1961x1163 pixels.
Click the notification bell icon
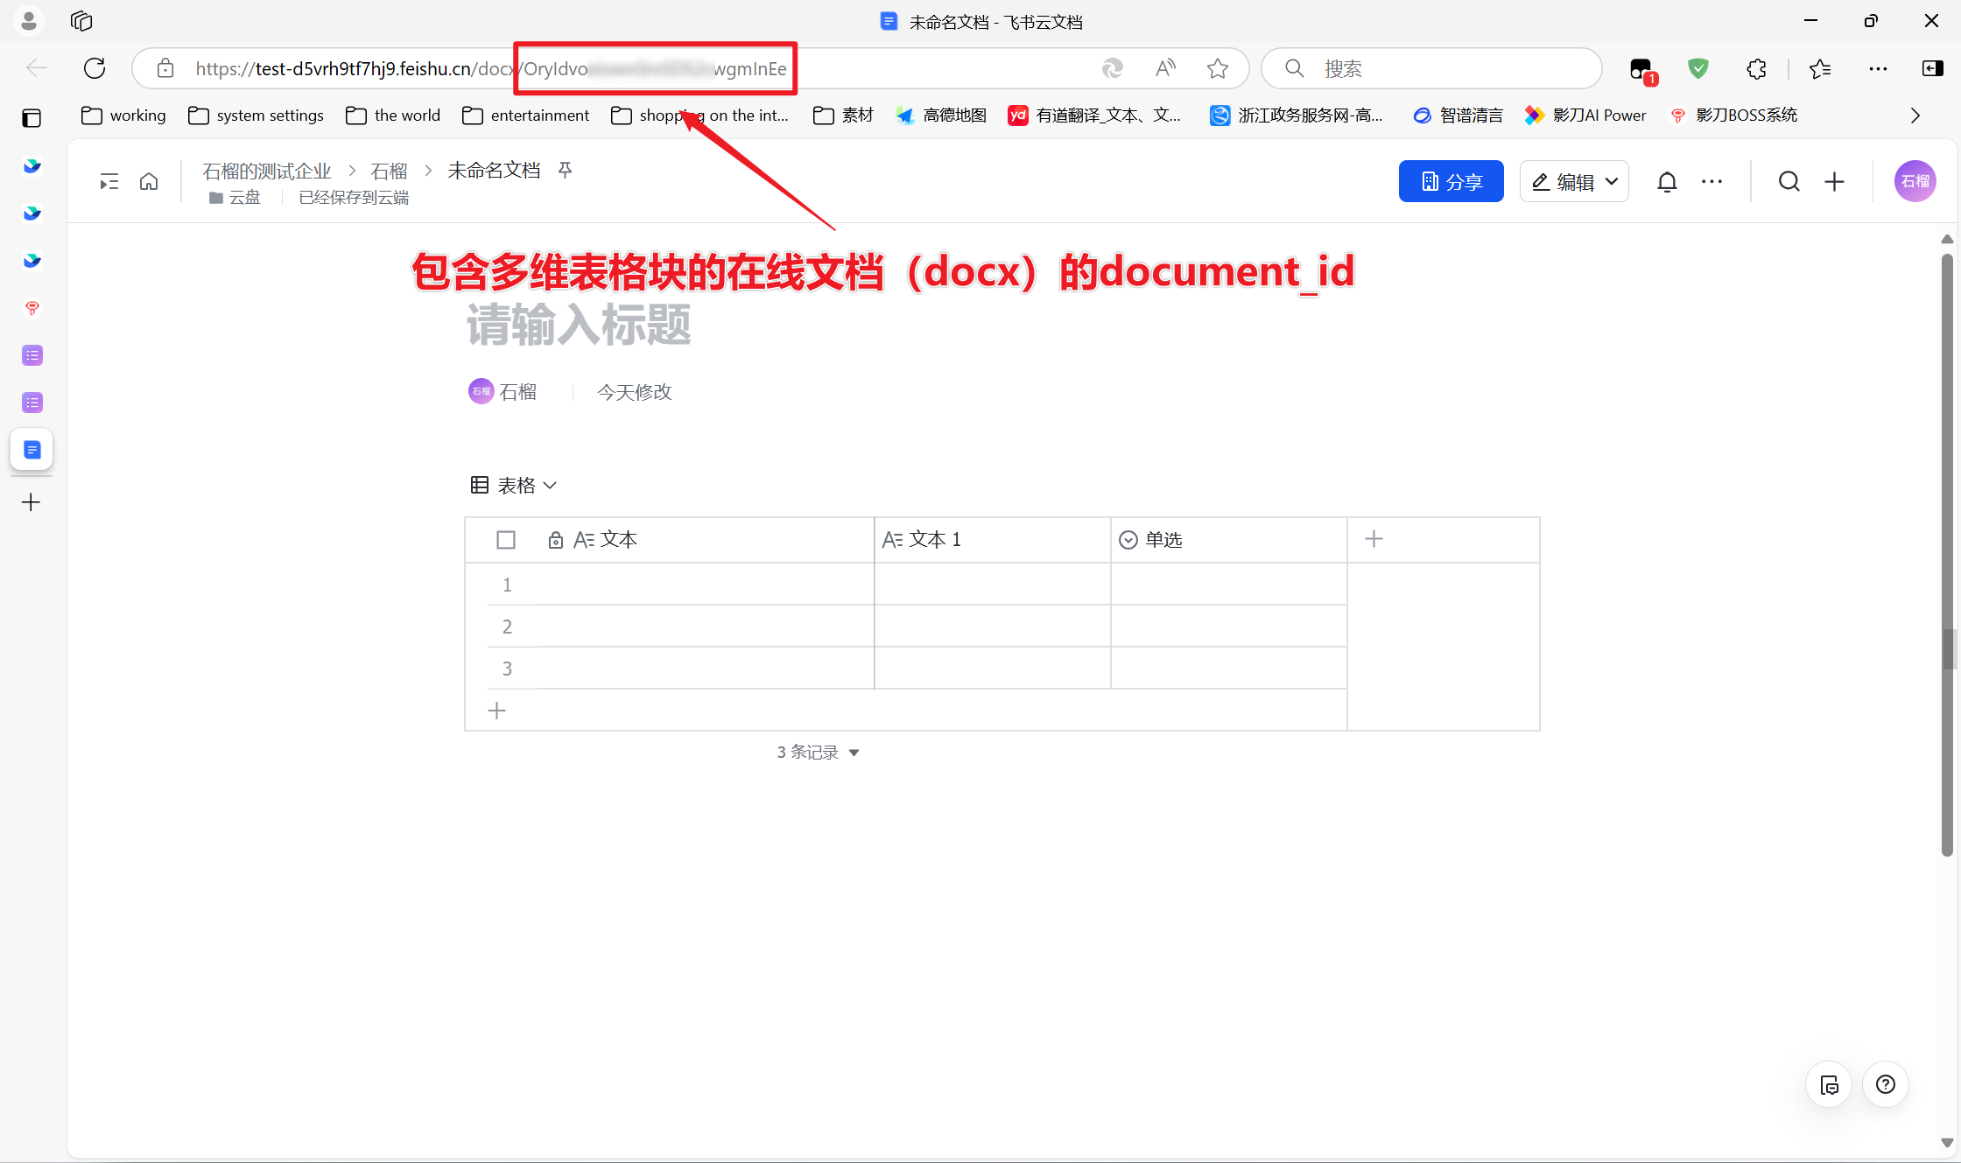[x=1667, y=181]
